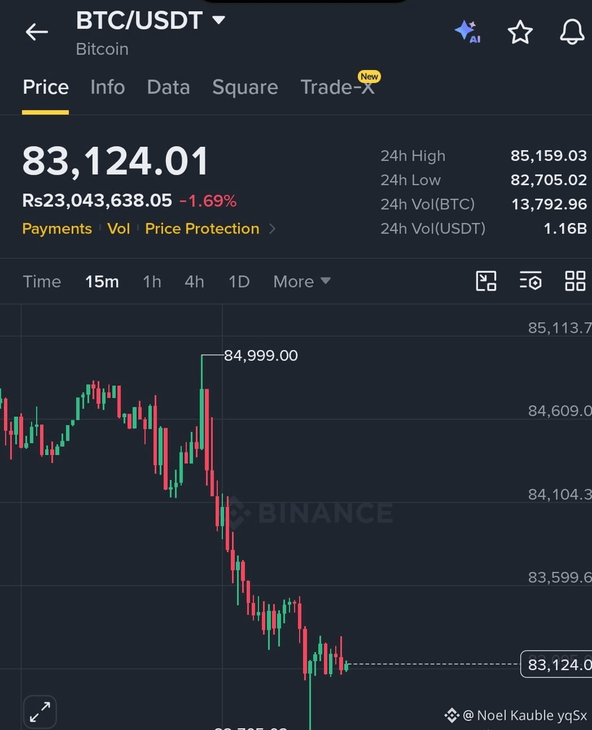Open the Trade-X tab
Screen dimensions: 592x730
click(337, 87)
